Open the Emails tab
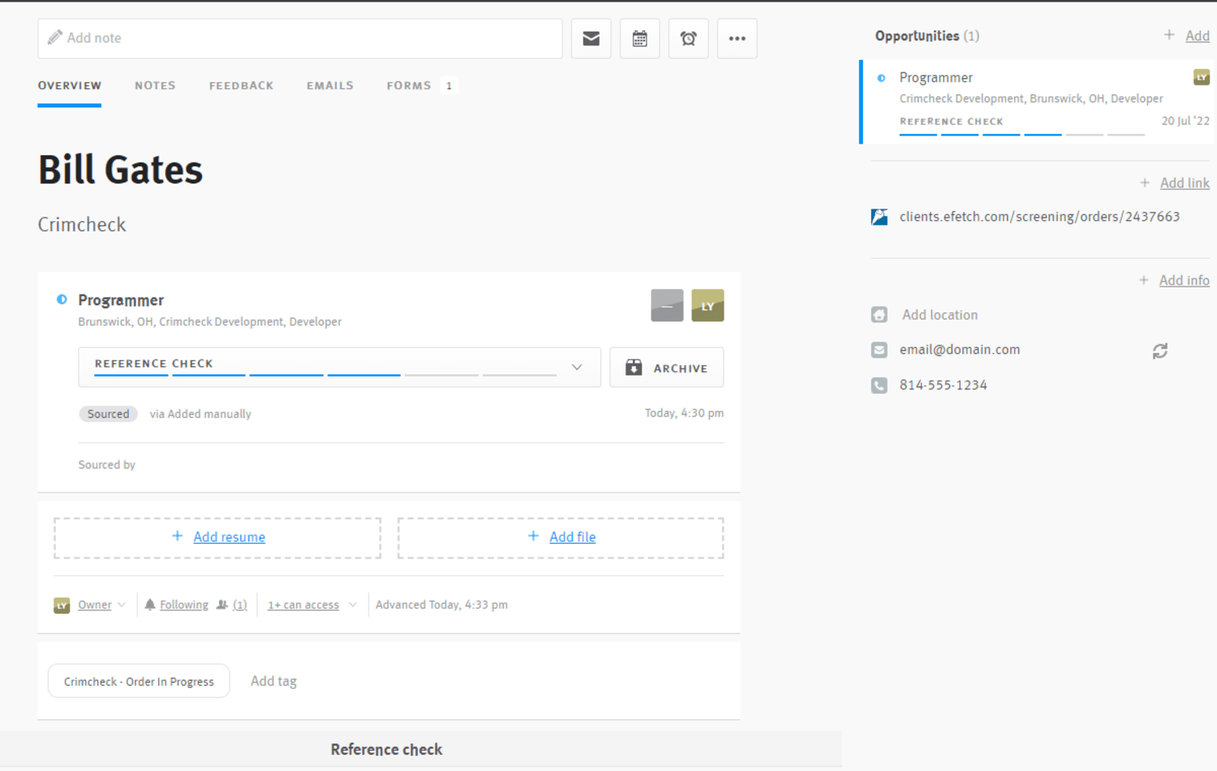The image size is (1217, 771). [x=329, y=85]
